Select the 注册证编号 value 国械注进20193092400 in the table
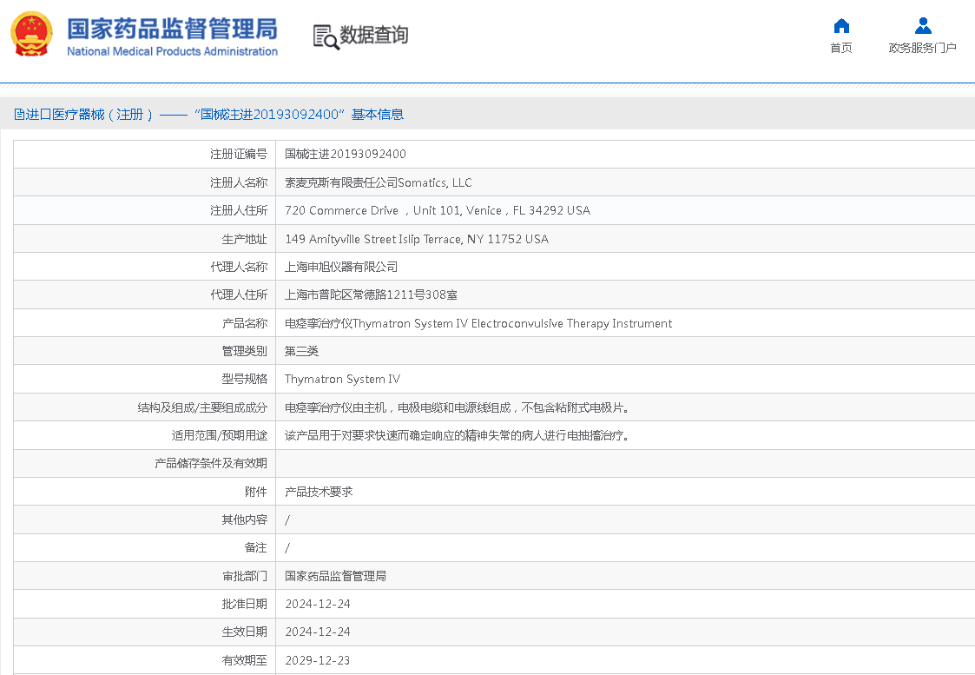 click(346, 155)
